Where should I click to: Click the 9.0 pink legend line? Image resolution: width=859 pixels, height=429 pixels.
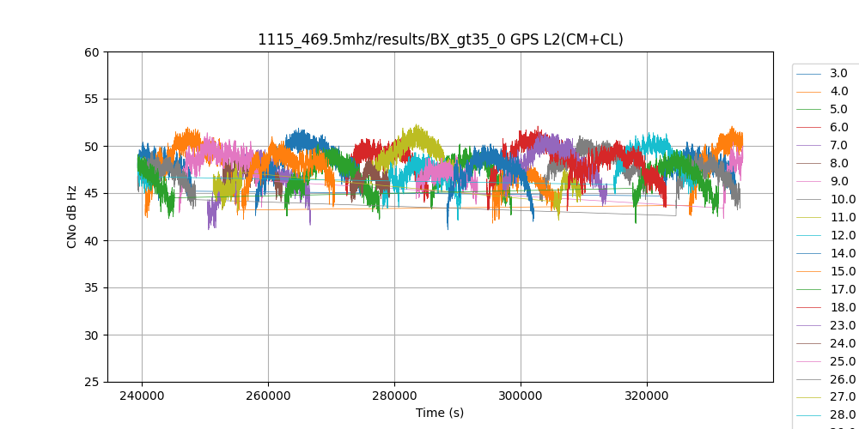click(x=810, y=182)
